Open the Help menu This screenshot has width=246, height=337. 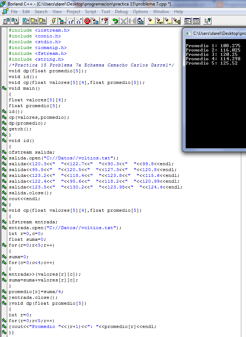179,12
